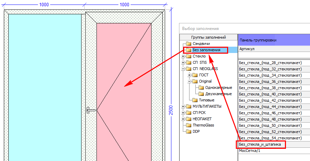
Task: Click the pink sash filling in drawing
Action: 124,92
